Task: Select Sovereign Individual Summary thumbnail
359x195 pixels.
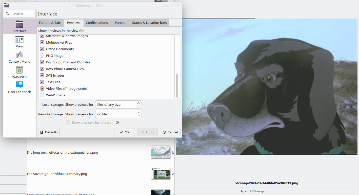Action: [x=161, y=173]
